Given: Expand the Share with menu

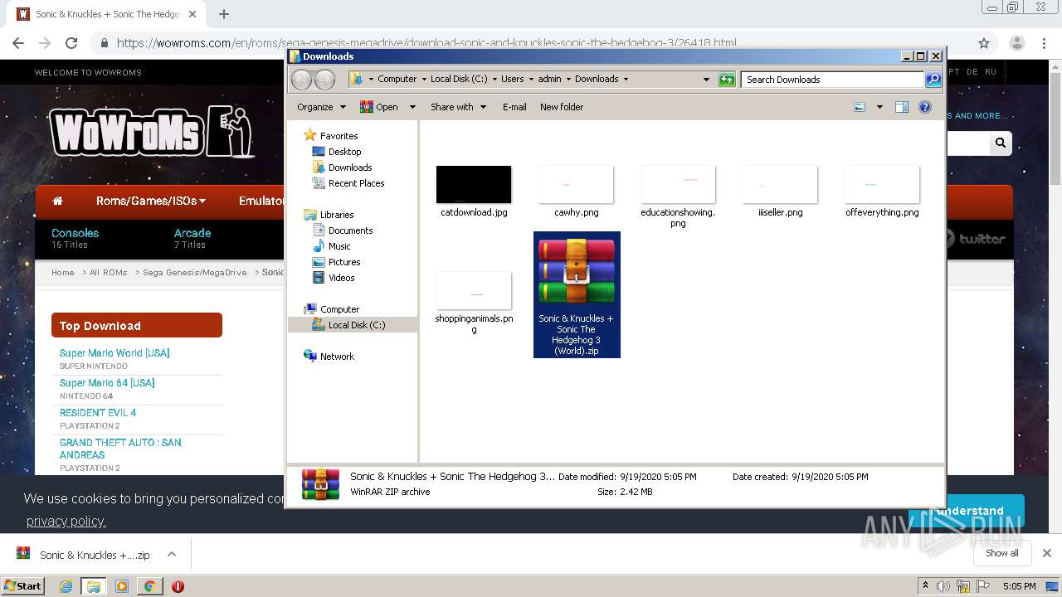Looking at the screenshot, I should (458, 107).
